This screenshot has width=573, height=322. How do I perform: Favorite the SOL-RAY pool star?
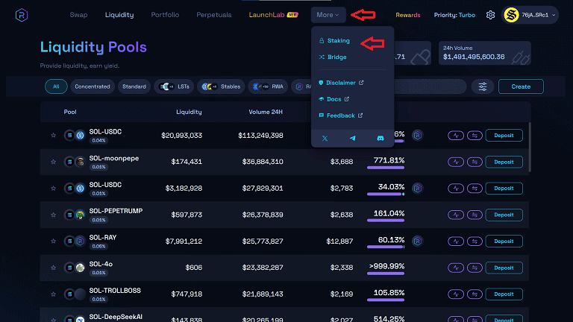54,241
